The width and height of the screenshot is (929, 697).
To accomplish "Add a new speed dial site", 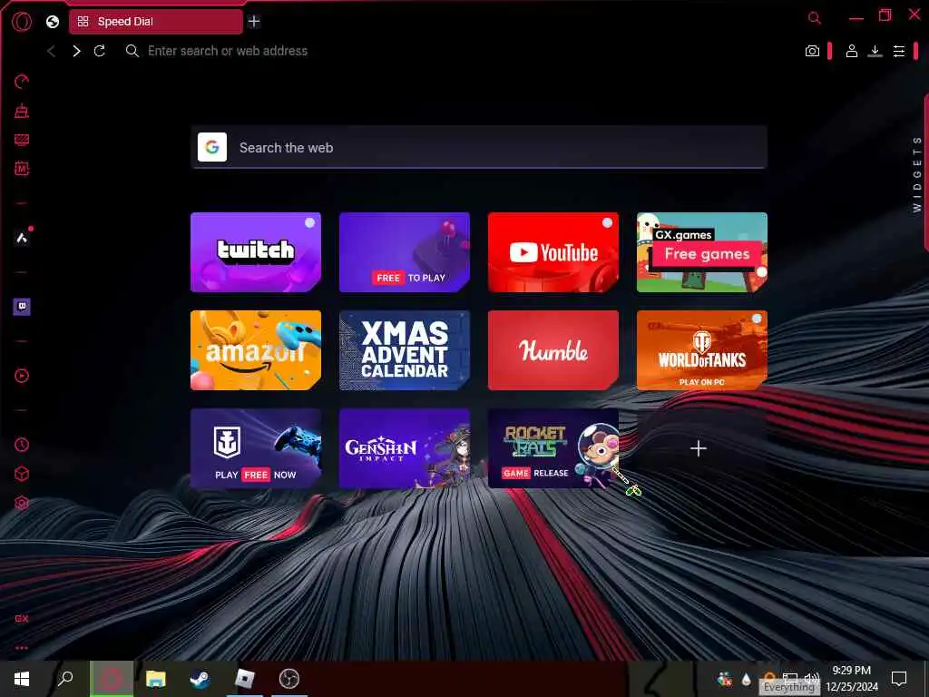I will click(x=699, y=448).
